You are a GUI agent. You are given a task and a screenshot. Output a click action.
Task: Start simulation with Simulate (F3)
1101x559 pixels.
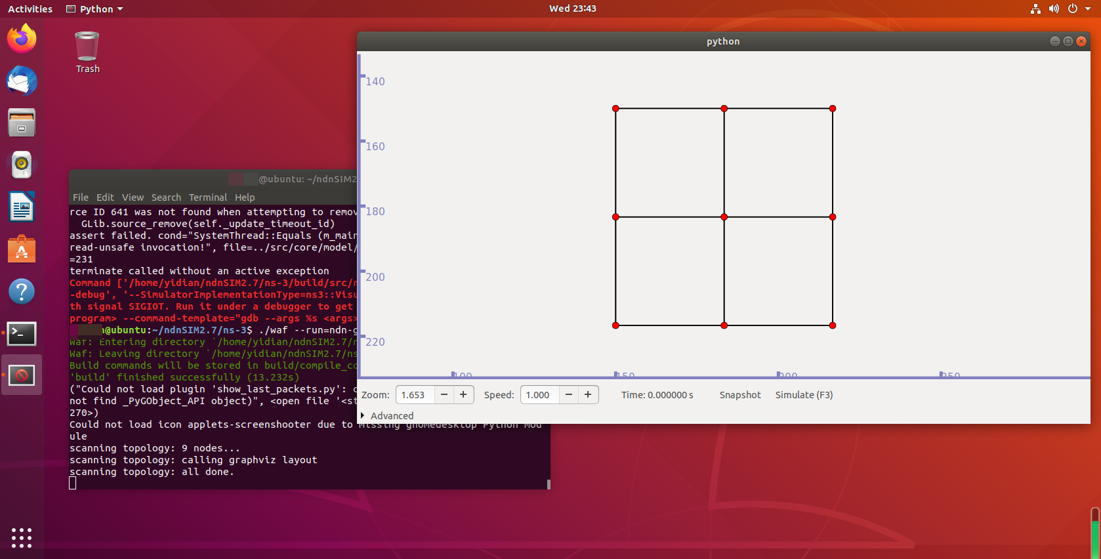coord(804,395)
